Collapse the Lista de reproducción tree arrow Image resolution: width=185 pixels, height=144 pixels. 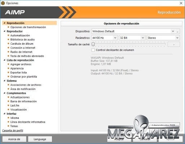point(4,60)
